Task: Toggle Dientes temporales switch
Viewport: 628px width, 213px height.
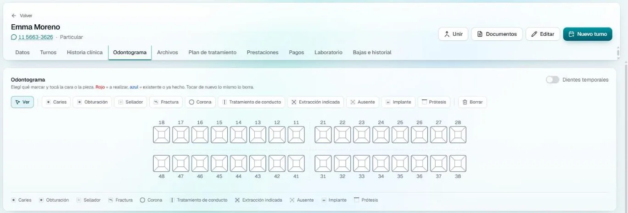Action: click(553, 80)
